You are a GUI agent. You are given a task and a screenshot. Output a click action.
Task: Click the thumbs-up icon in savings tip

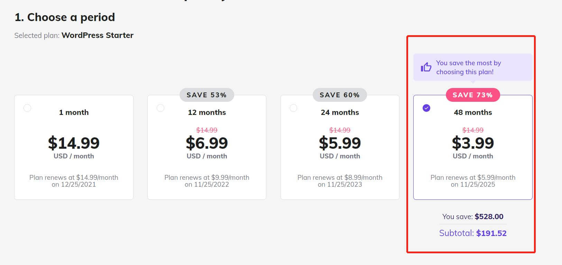click(x=426, y=67)
